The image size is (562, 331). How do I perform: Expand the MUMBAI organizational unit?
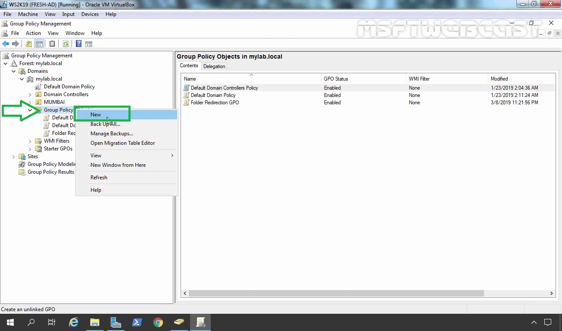[30, 102]
